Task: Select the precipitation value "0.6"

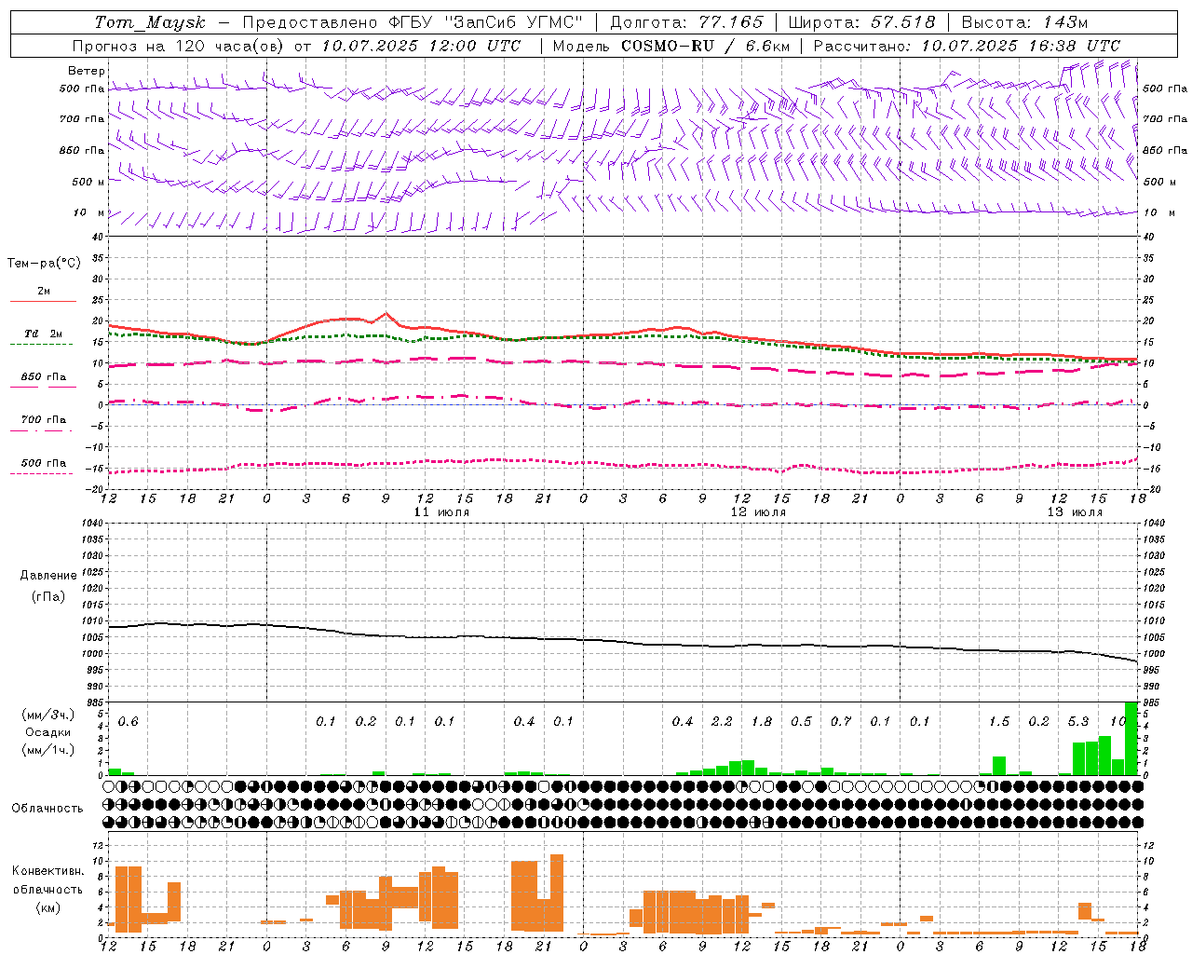Action: point(128,722)
